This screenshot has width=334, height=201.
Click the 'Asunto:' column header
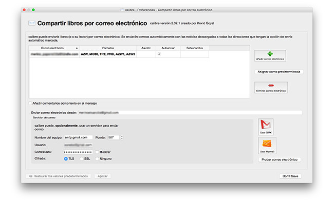coord(146,48)
